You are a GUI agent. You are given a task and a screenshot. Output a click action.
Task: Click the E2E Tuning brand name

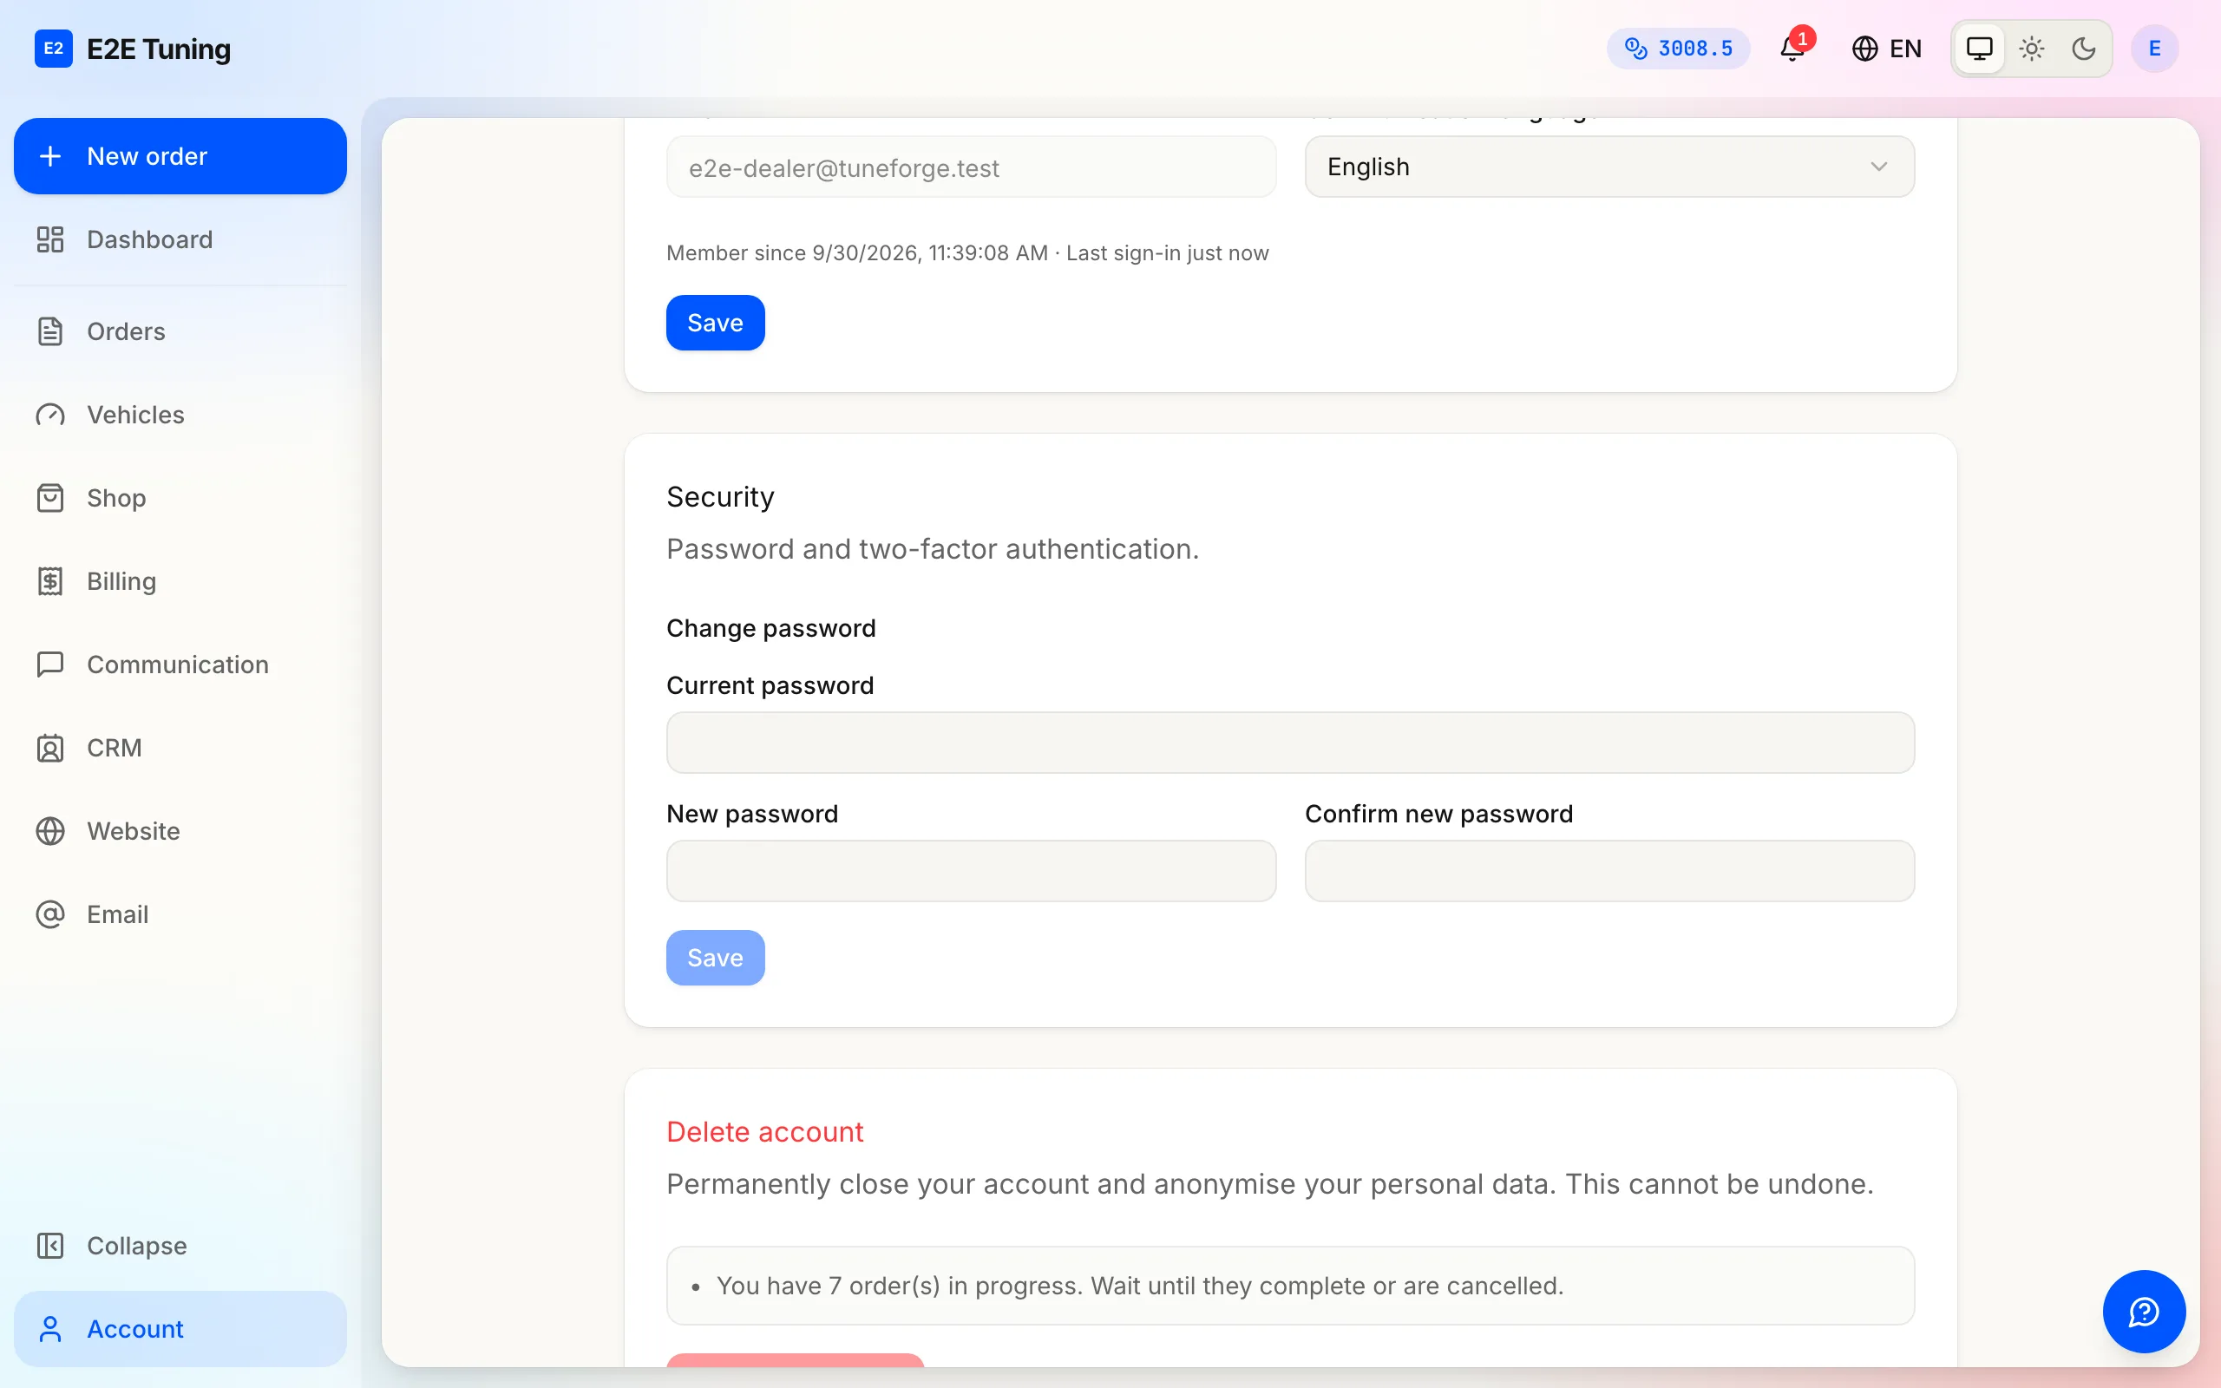[x=159, y=49]
